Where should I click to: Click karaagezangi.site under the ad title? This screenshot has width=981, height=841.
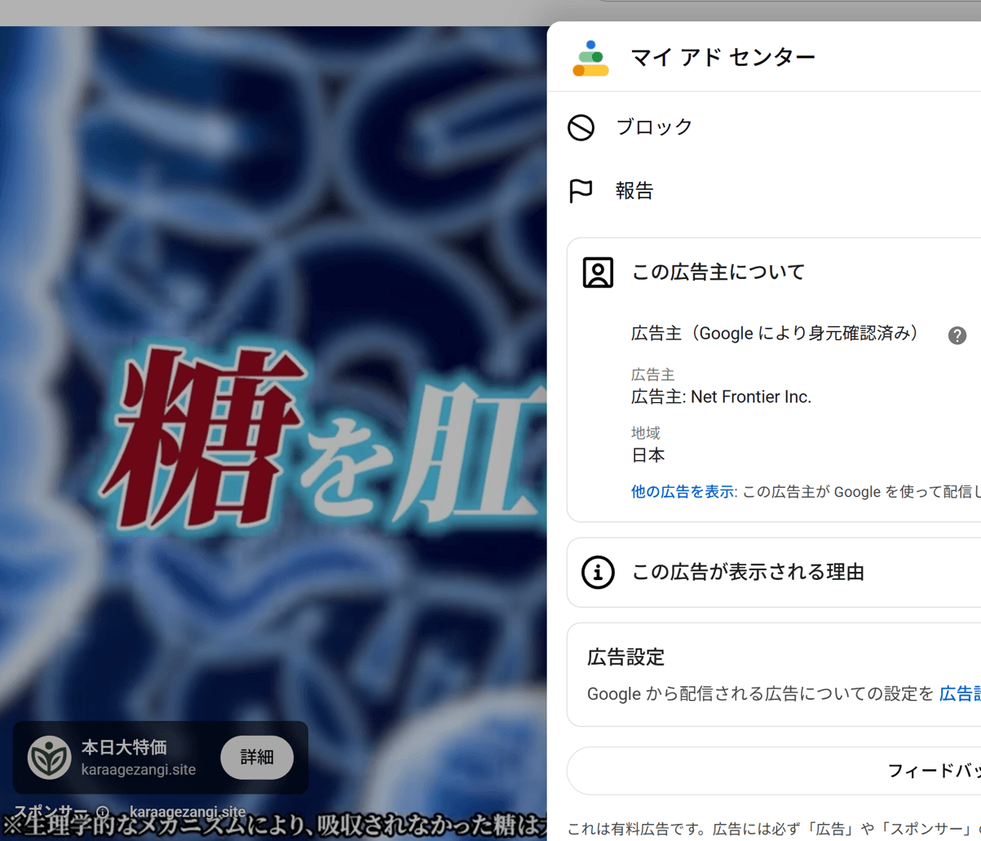pyautogui.click(x=139, y=770)
